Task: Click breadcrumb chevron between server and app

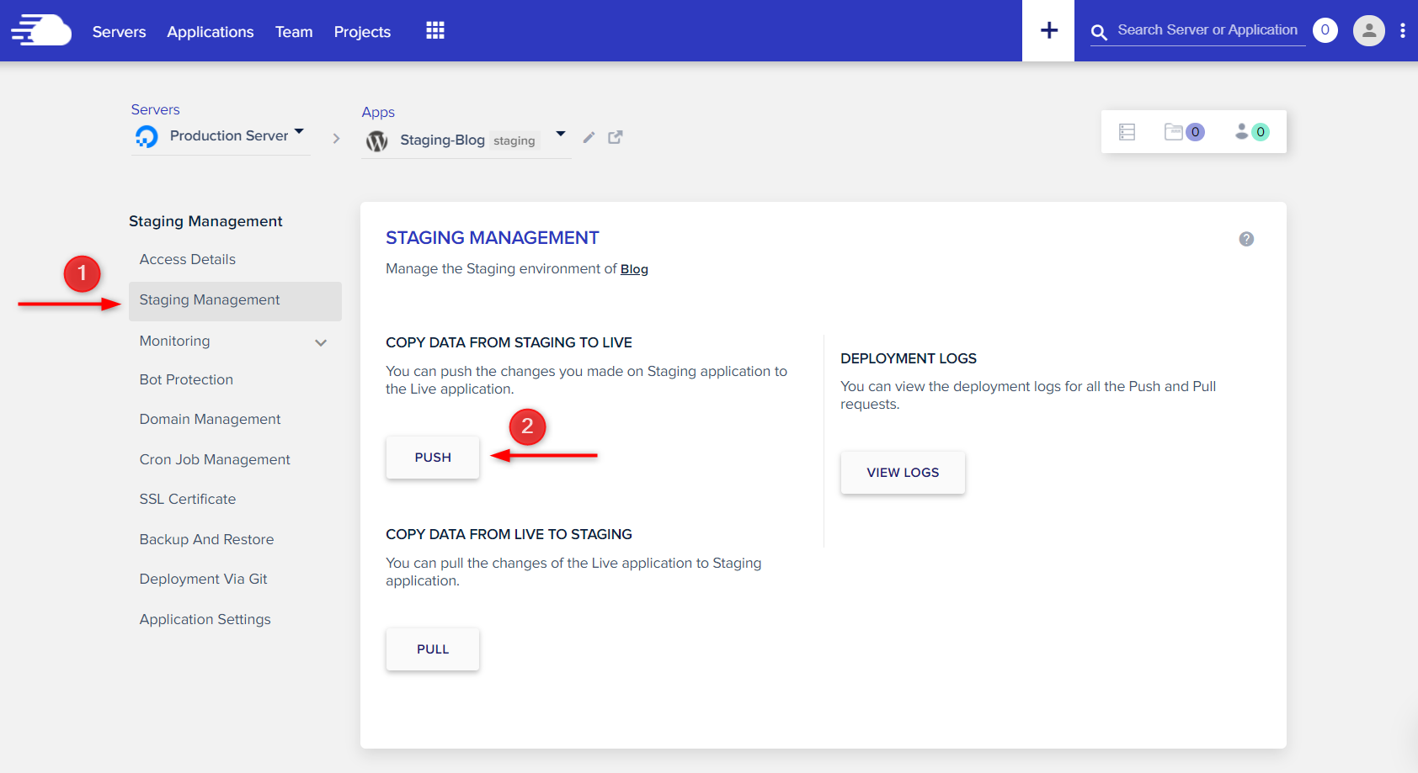Action: point(336,138)
